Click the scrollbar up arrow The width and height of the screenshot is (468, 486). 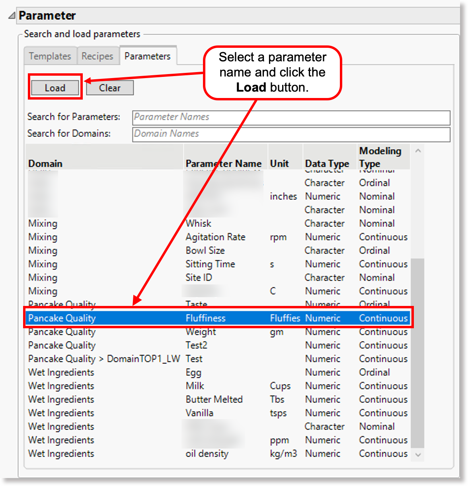click(x=418, y=151)
